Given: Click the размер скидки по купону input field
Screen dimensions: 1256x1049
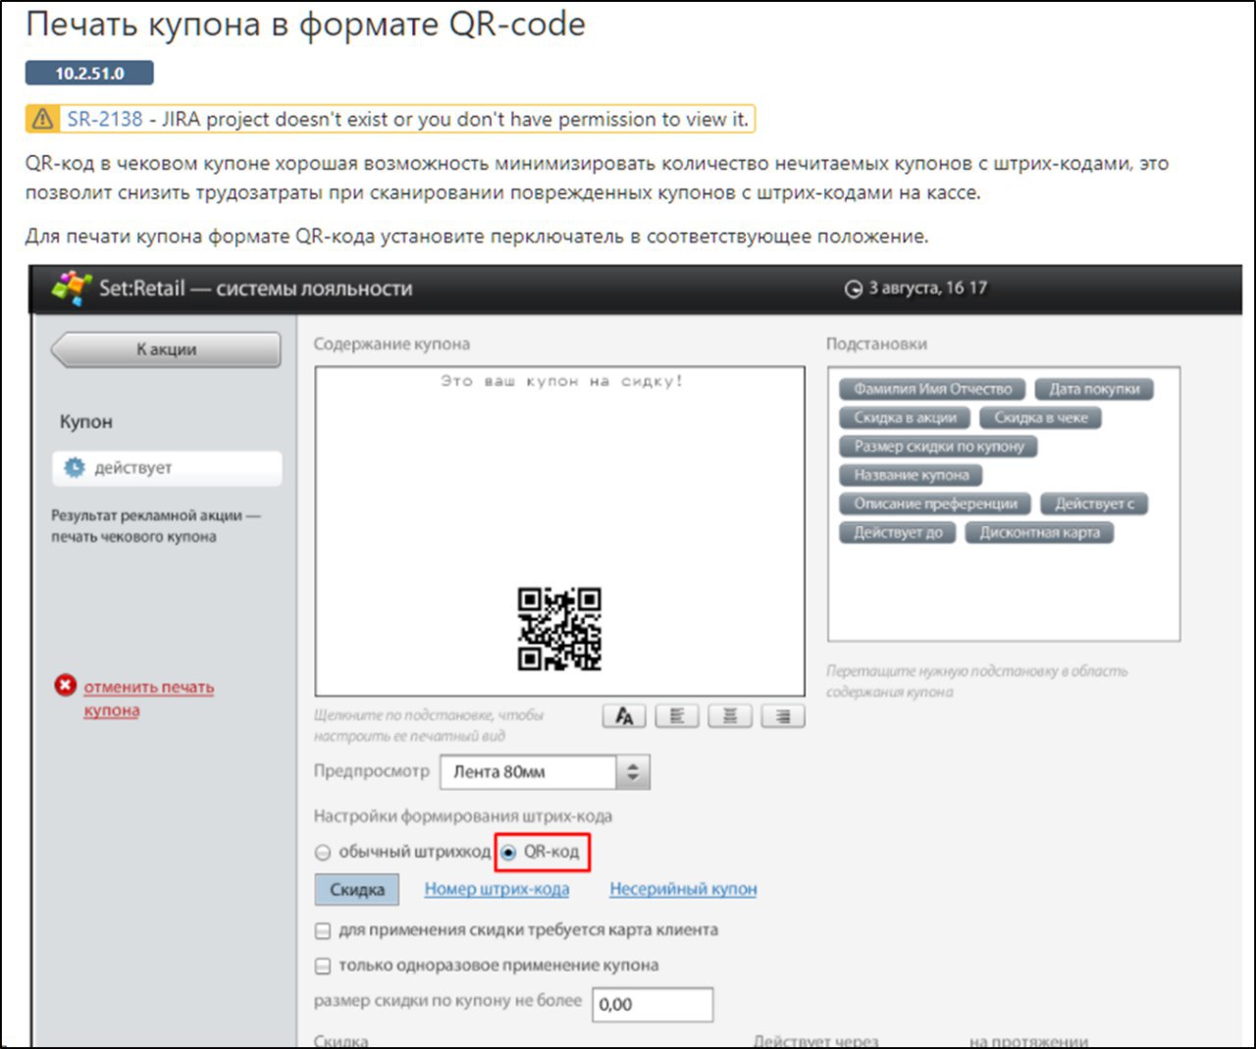Looking at the screenshot, I should [x=653, y=1005].
